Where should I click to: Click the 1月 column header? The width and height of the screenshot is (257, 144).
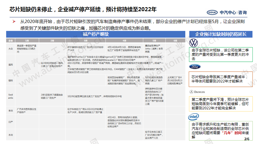click(27, 40)
